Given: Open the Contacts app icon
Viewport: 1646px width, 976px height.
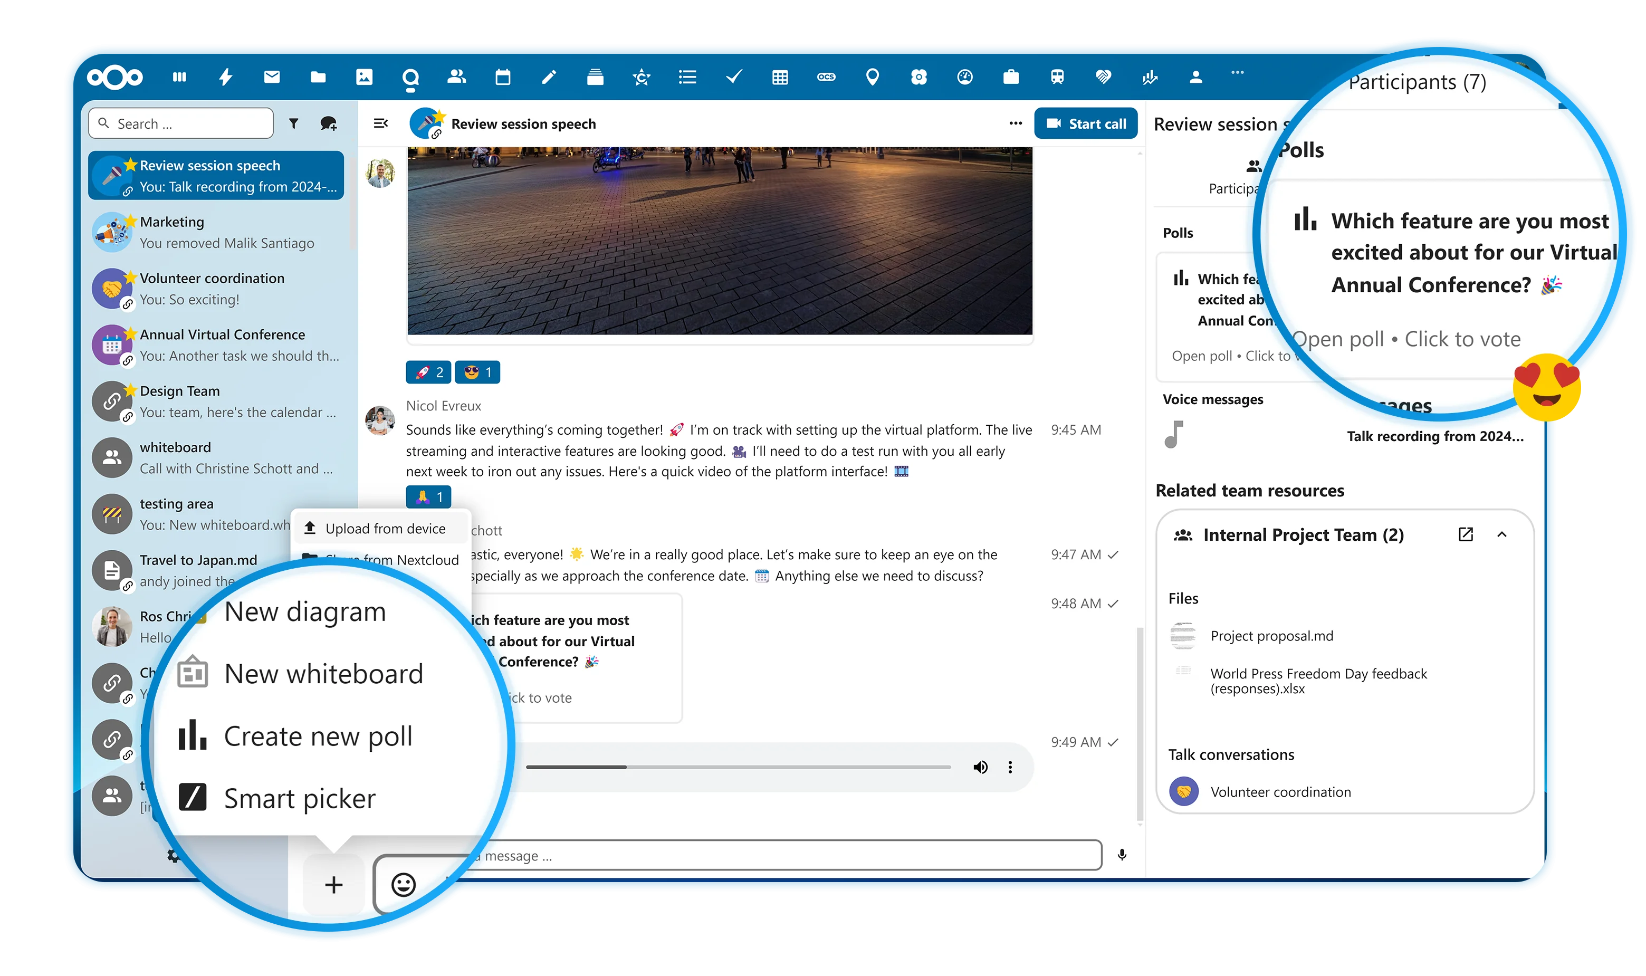Looking at the screenshot, I should click(456, 77).
